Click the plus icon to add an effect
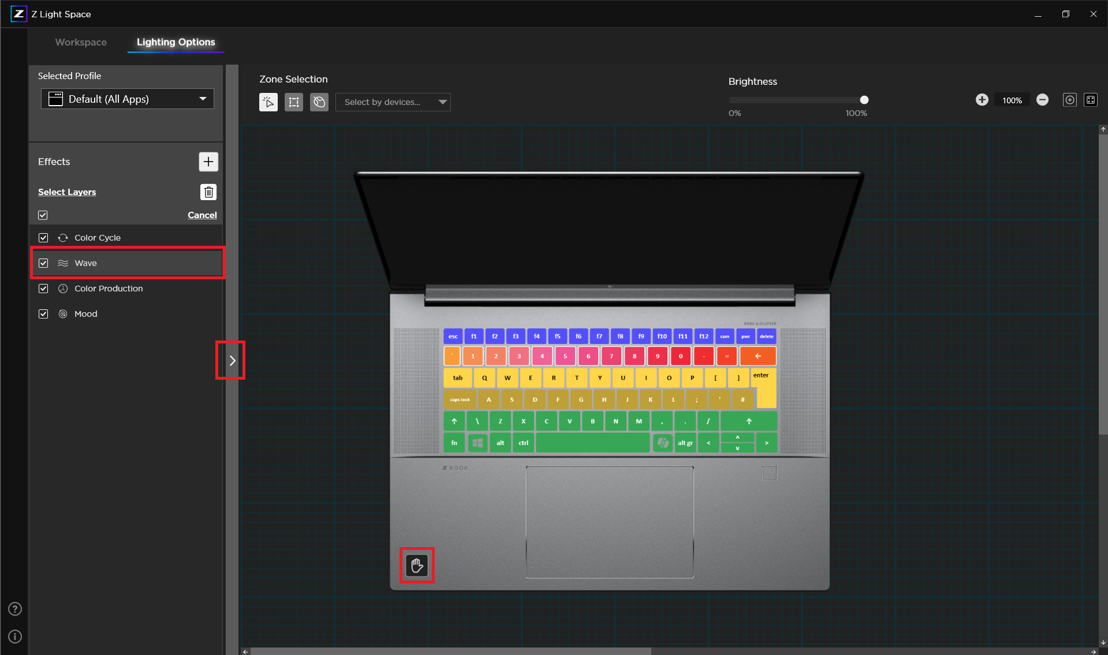The image size is (1108, 655). [208, 162]
